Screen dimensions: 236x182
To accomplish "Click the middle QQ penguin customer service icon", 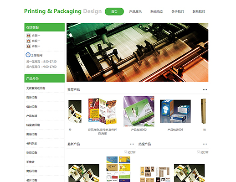I will [28, 41].
